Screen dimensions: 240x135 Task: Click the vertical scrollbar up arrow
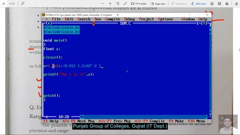[x=210, y=27]
